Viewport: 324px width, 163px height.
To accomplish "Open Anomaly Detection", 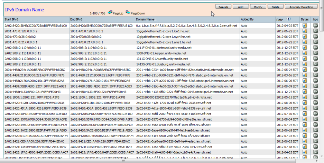I will click(301, 7).
